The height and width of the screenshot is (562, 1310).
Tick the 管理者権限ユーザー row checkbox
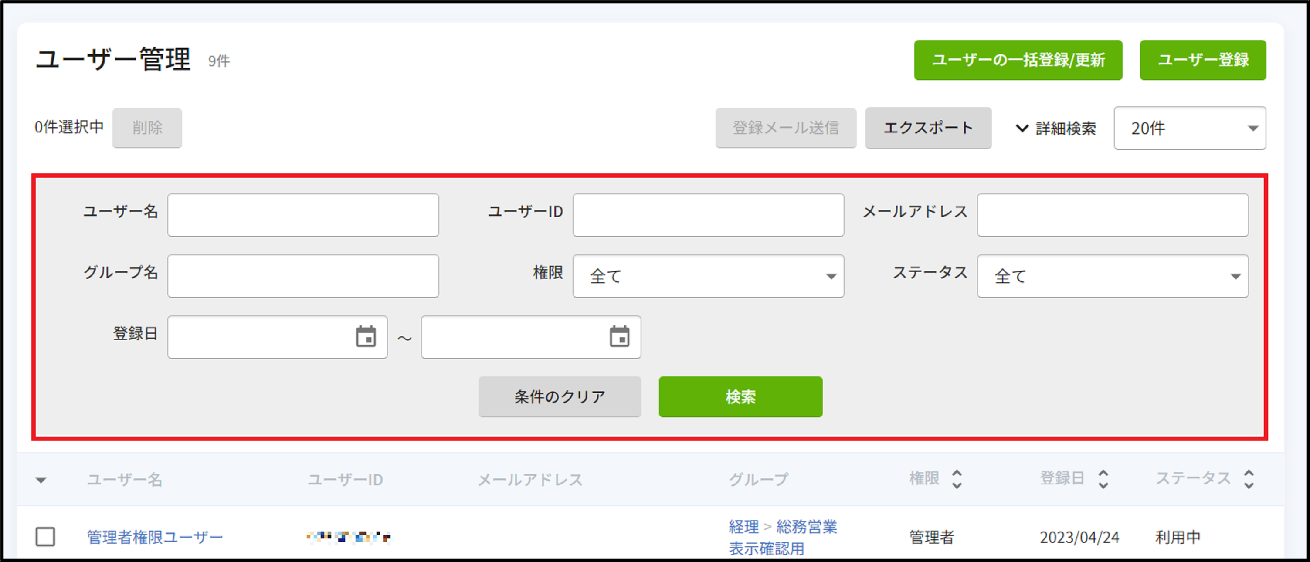coord(45,537)
